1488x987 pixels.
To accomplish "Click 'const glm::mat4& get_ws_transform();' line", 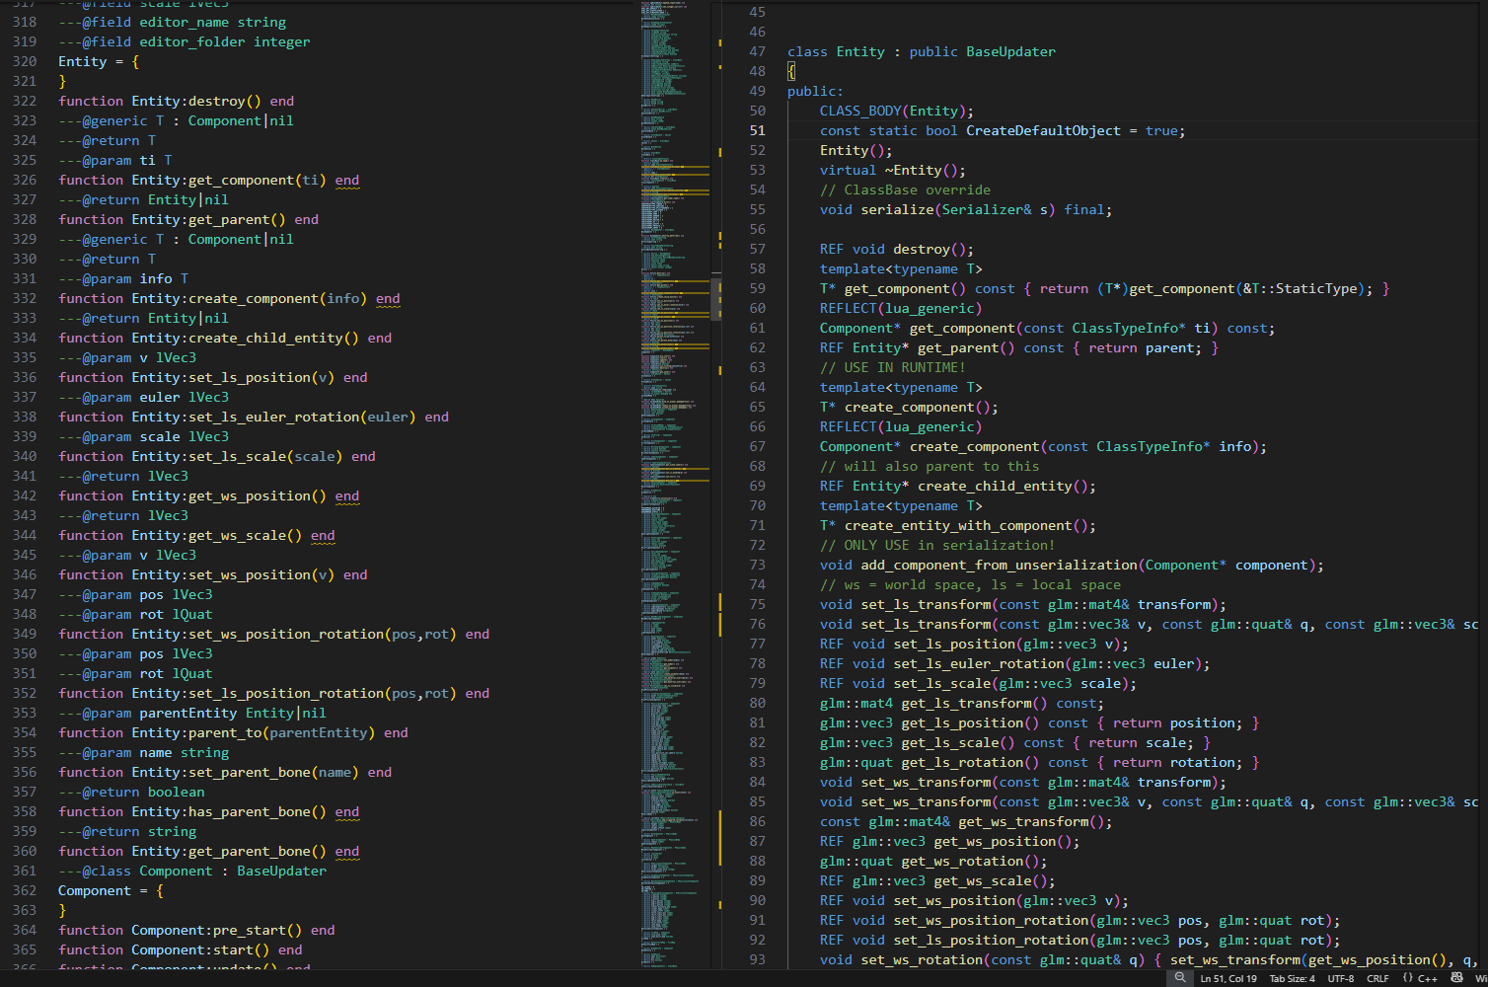I will (x=966, y=821).
